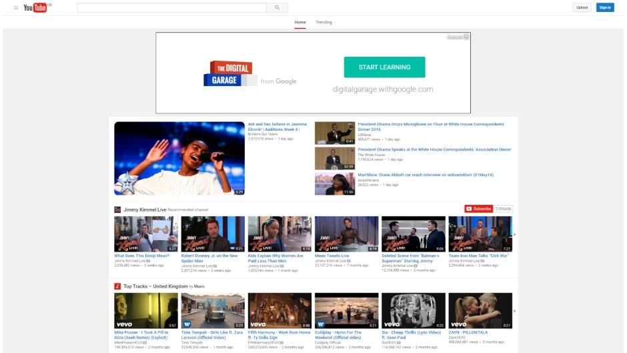The height and width of the screenshot is (353, 627).
Task: Close the Digital Garage ad
Action: [x=466, y=37]
